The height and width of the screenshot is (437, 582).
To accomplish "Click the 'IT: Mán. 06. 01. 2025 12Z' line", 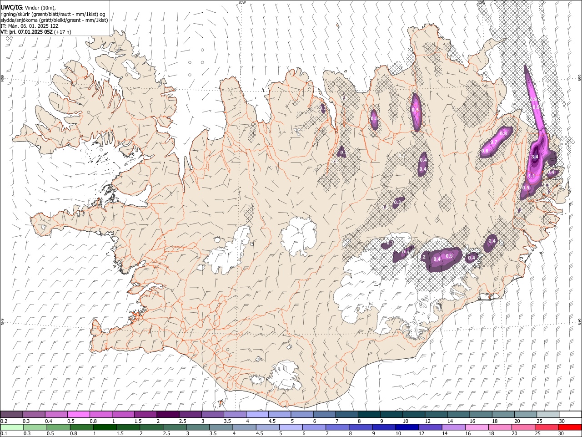I will (29, 26).
